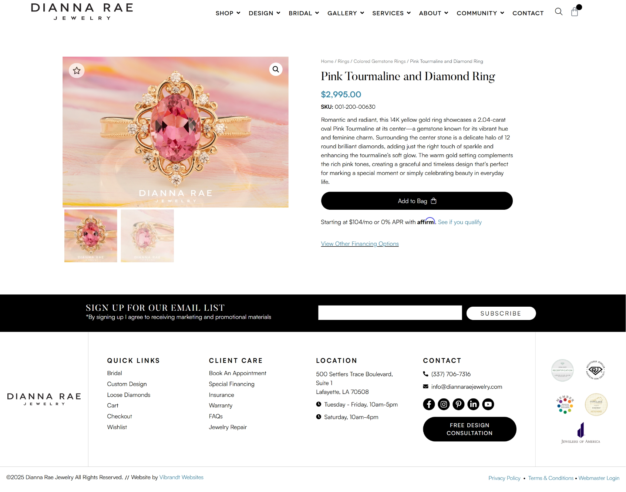Add ring to wishlist star icon
Screen dimensions: 626x492
tap(77, 70)
